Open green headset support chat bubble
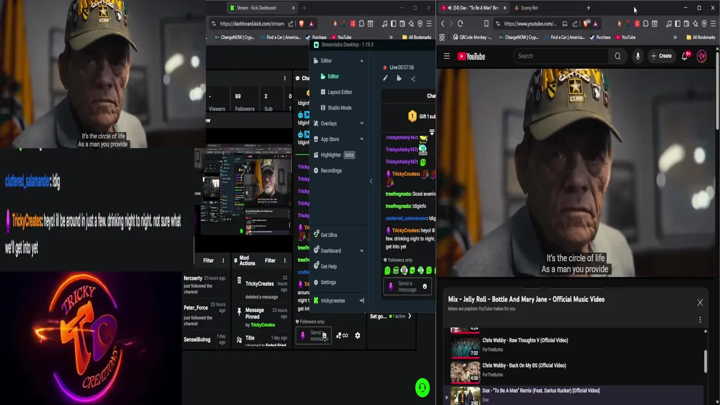Viewport: 720px width, 405px height. pos(422,388)
